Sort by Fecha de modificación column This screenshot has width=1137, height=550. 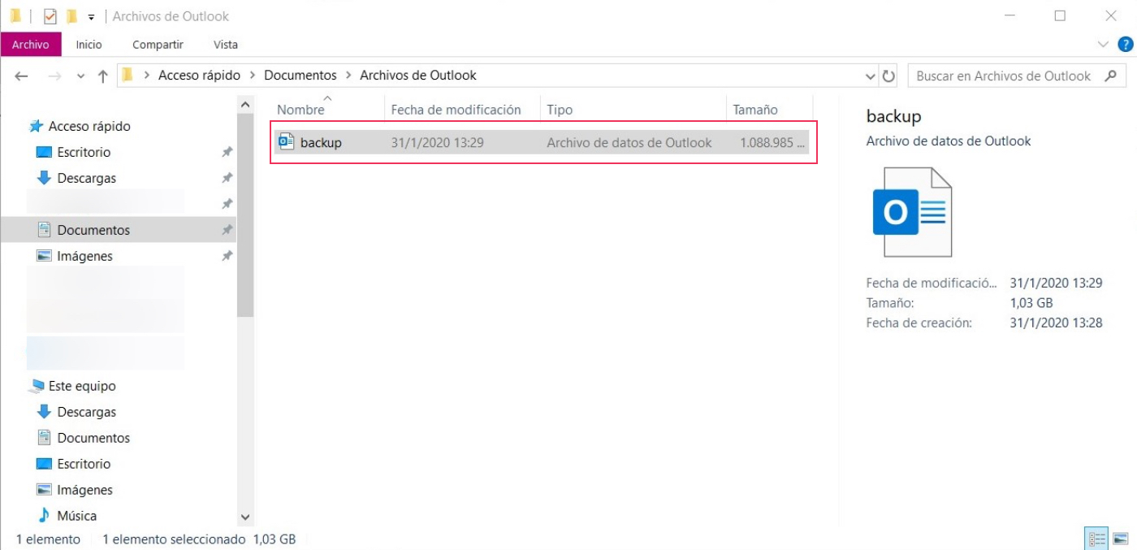click(x=456, y=110)
